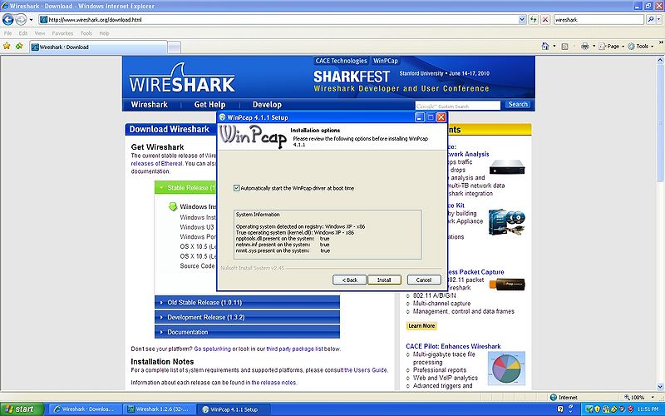Click the Favorites Center star icon
This screenshot has height=416, width=665.
coord(7,46)
